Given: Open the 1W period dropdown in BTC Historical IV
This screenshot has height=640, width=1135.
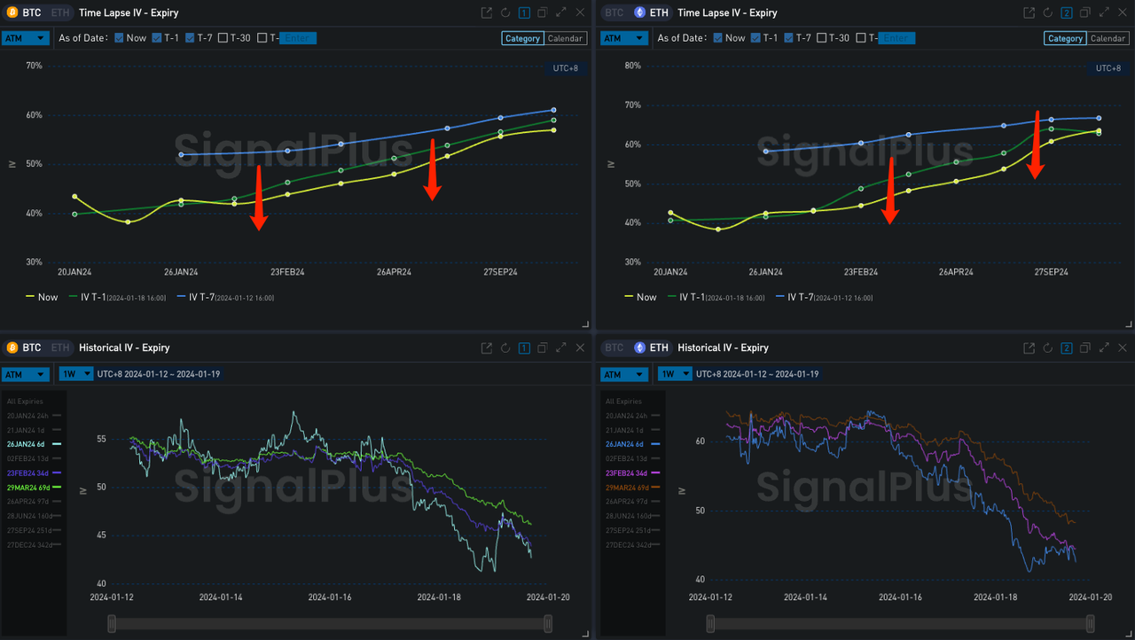Looking at the screenshot, I should point(76,374).
